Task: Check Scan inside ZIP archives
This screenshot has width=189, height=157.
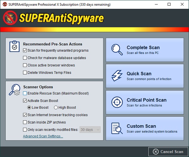Action: pyautogui.click(x=25, y=122)
